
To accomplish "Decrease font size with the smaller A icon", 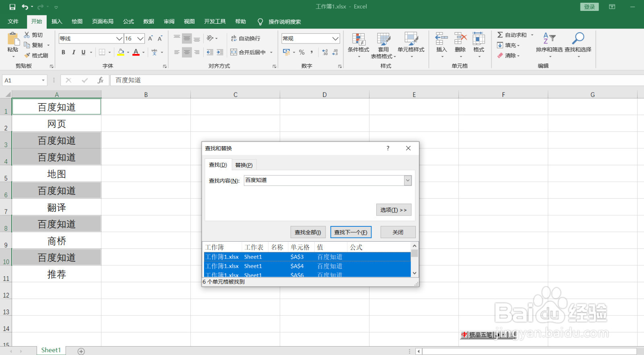I will pyautogui.click(x=160, y=39).
